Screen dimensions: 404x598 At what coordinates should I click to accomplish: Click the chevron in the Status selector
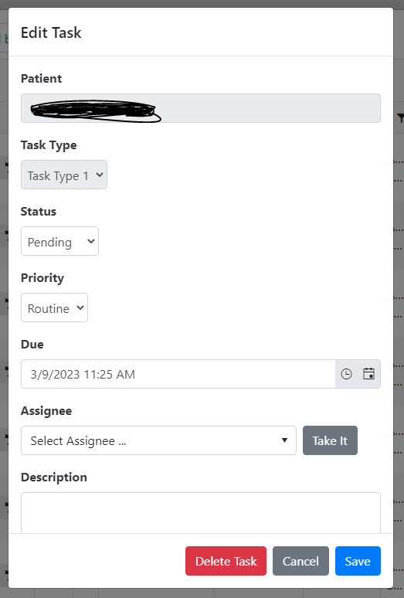click(90, 241)
